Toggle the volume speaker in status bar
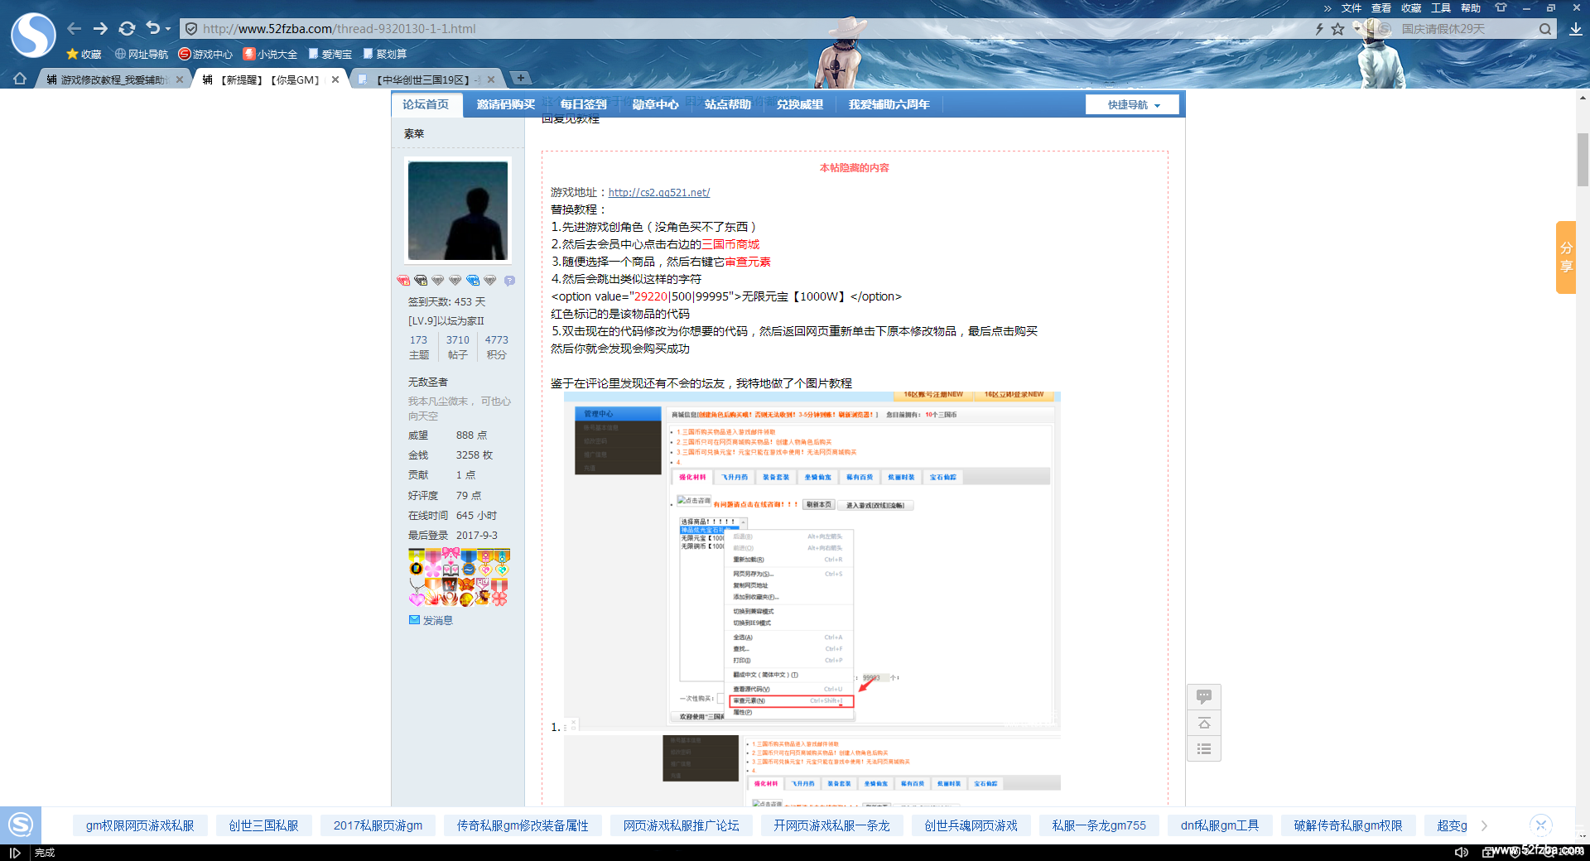This screenshot has height=861, width=1590. pyautogui.click(x=1462, y=852)
